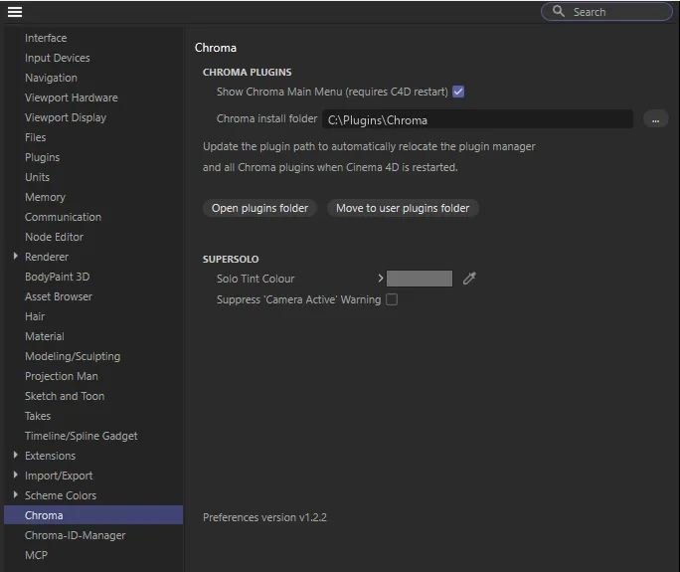Open Communication preferences

63,217
